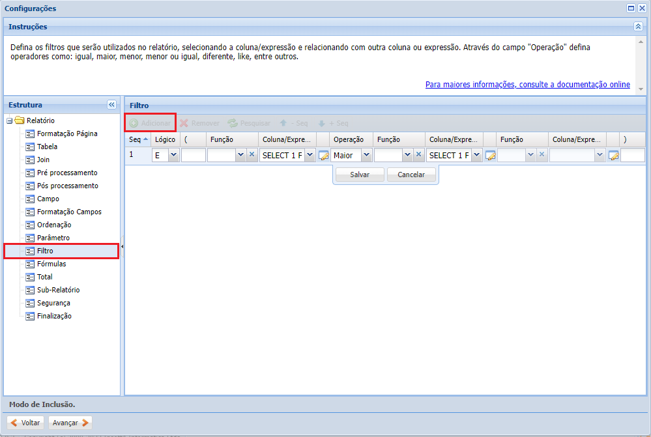
Task: Click the '- Seq' move up button
Action: 293,123
